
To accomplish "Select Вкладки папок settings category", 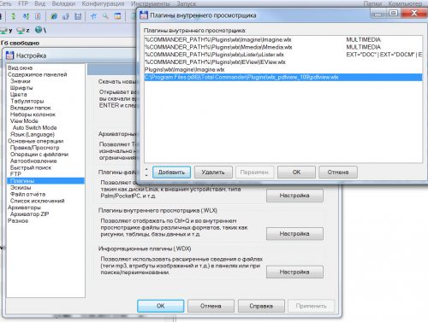I will coord(31,108).
